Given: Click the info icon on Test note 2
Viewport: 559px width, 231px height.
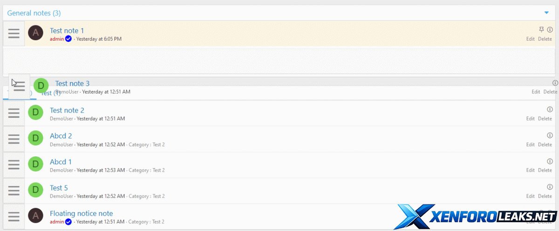Looking at the screenshot, I should [x=550, y=109].
